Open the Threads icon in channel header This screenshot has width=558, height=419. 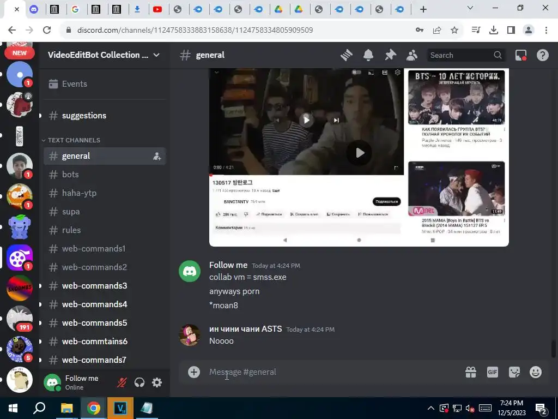[346, 55]
